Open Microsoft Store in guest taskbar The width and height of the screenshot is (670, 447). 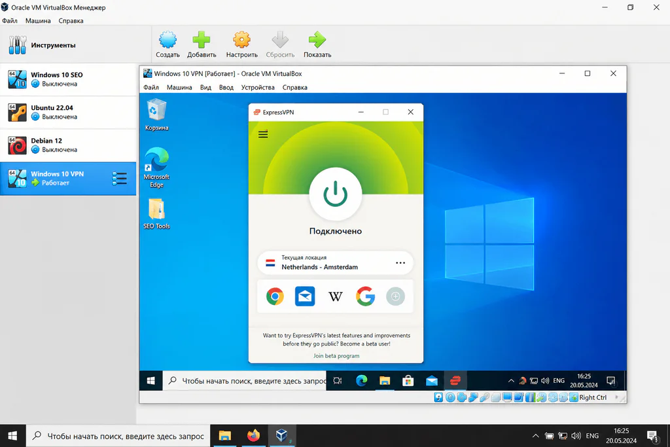pyautogui.click(x=408, y=381)
